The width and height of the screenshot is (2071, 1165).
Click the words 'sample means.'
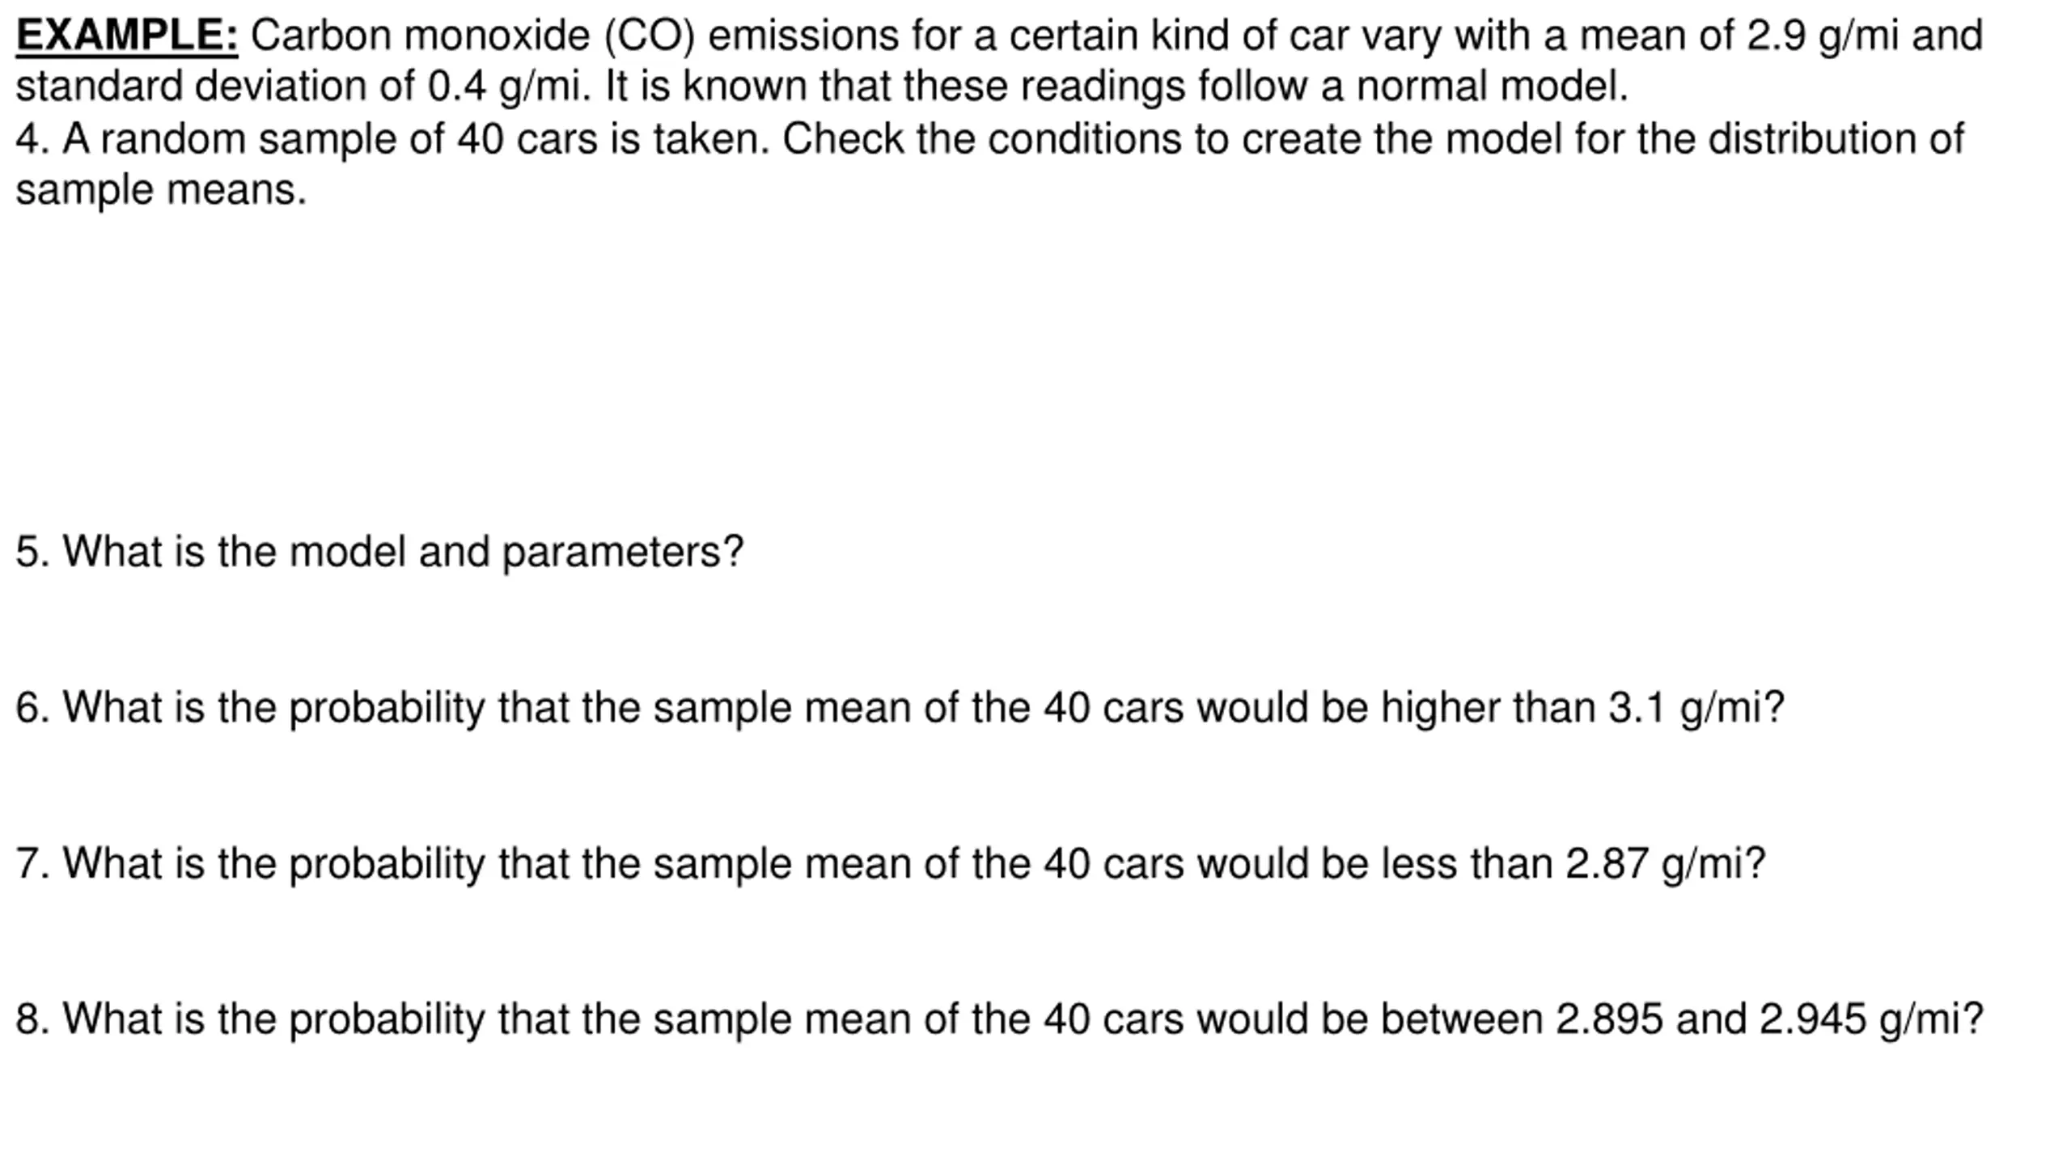tap(161, 191)
